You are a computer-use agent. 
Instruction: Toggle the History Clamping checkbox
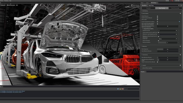coord(159,41)
